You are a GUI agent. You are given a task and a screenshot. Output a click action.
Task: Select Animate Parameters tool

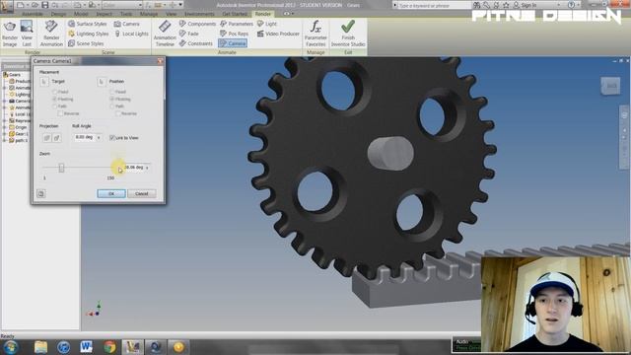click(x=237, y=24)
